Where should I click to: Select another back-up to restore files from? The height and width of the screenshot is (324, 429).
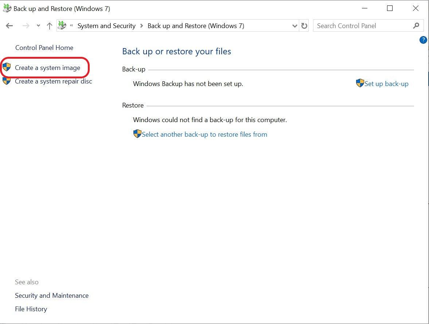tap(204, 134)
